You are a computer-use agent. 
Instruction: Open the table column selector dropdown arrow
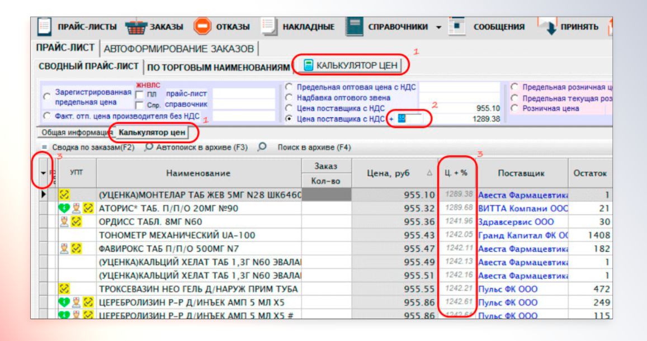click(44, 173)
